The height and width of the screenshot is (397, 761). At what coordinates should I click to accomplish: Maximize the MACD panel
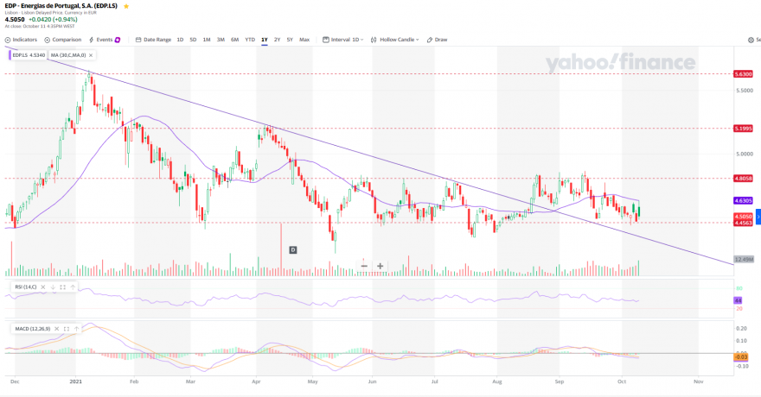tap(67, 329)
